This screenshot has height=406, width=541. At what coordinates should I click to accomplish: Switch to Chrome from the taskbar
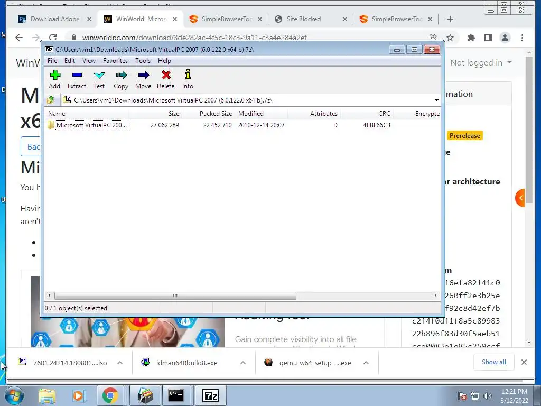click(x=110, y=395)
